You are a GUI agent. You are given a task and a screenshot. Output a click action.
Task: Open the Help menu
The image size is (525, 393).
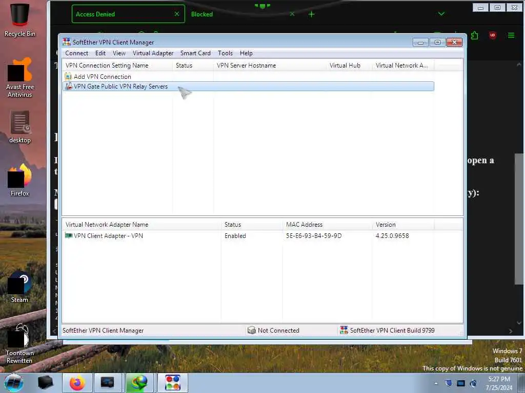246,53
